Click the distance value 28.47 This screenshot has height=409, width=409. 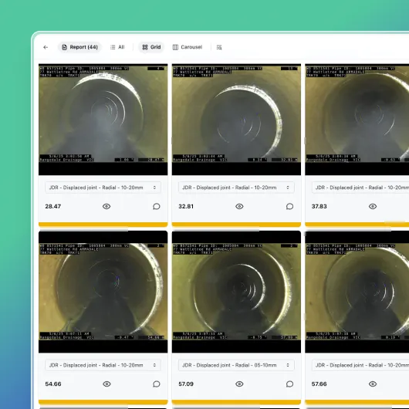pyautogui.click(x=53, y=206)
